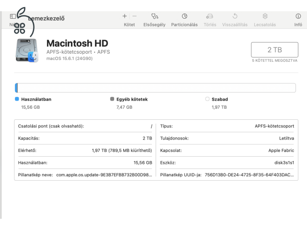Screen dimensions: 307x230
Task: Click the gray Egyéb kötetek swatch
Action: pyautogui.click(x=112, y=99)
